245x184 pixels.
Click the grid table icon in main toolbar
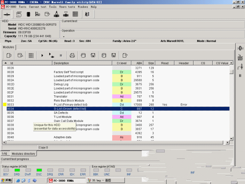(x=75, y=14)
